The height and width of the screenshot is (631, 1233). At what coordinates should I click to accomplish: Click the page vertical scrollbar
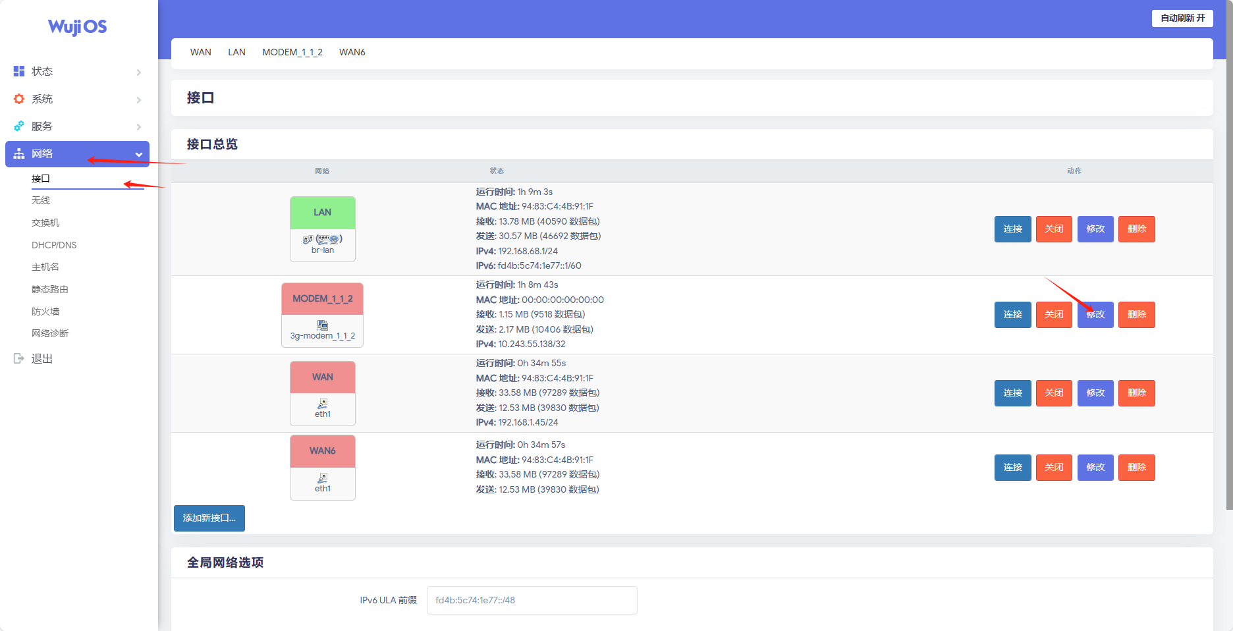(x=1229, y=263)
